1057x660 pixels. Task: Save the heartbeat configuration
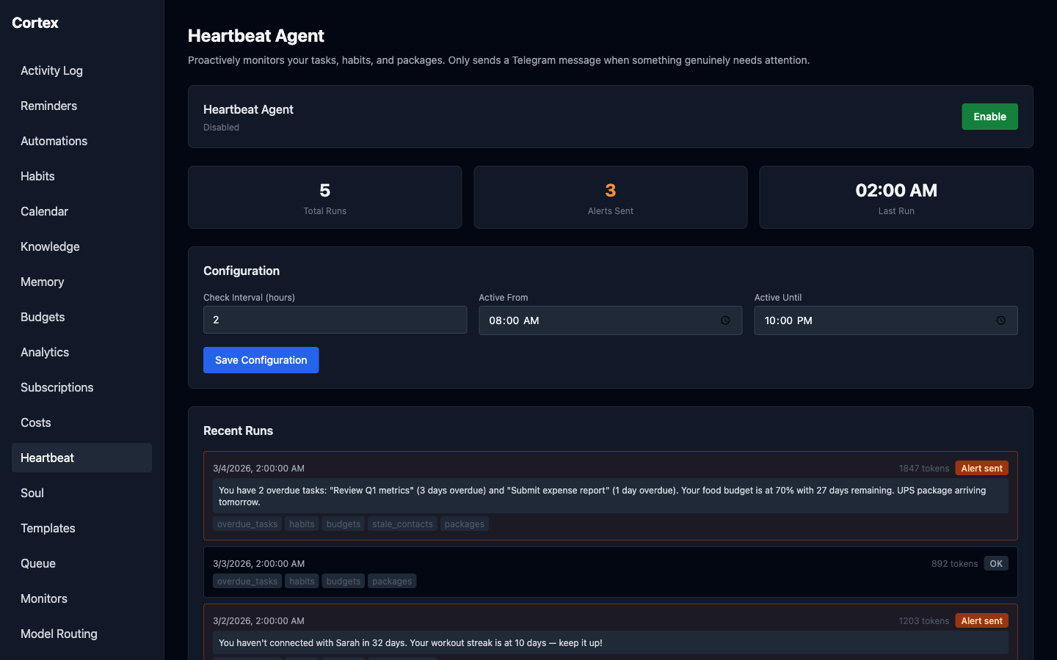pos(261,360)
